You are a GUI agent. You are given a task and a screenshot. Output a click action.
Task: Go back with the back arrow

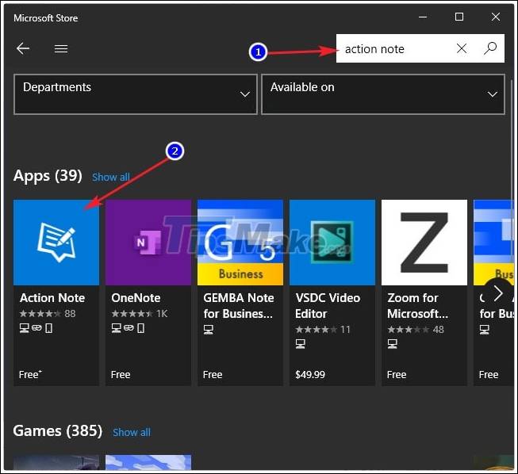[23, 48]
